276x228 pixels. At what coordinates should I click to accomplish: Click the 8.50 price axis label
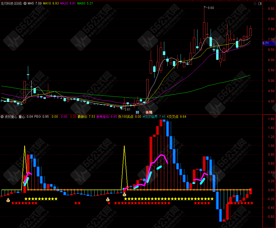tap(271, 9)
